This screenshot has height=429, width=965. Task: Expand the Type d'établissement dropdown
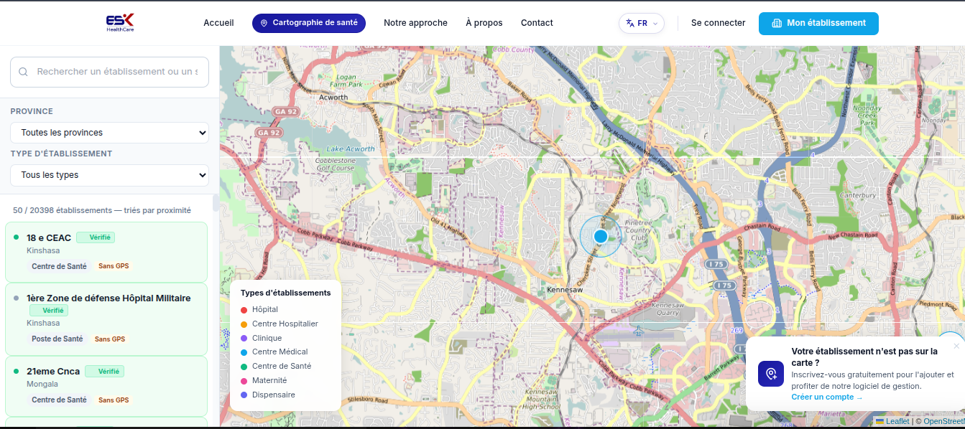pos(109,175)
